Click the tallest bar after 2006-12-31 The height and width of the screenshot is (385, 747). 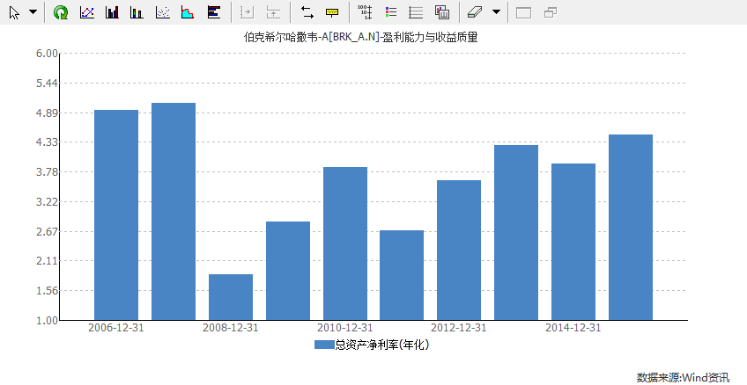coord(174,212)
